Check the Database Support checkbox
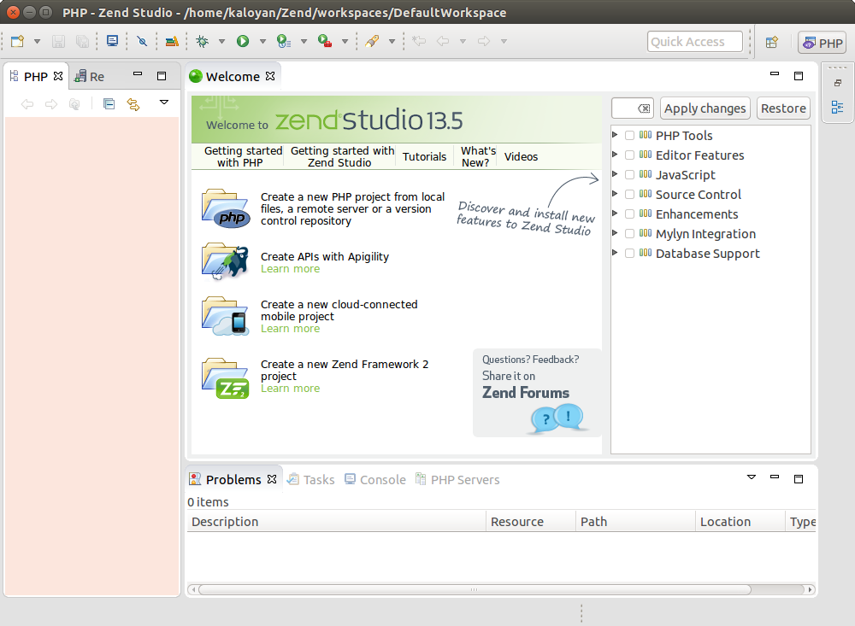 [x=629, y=254]
